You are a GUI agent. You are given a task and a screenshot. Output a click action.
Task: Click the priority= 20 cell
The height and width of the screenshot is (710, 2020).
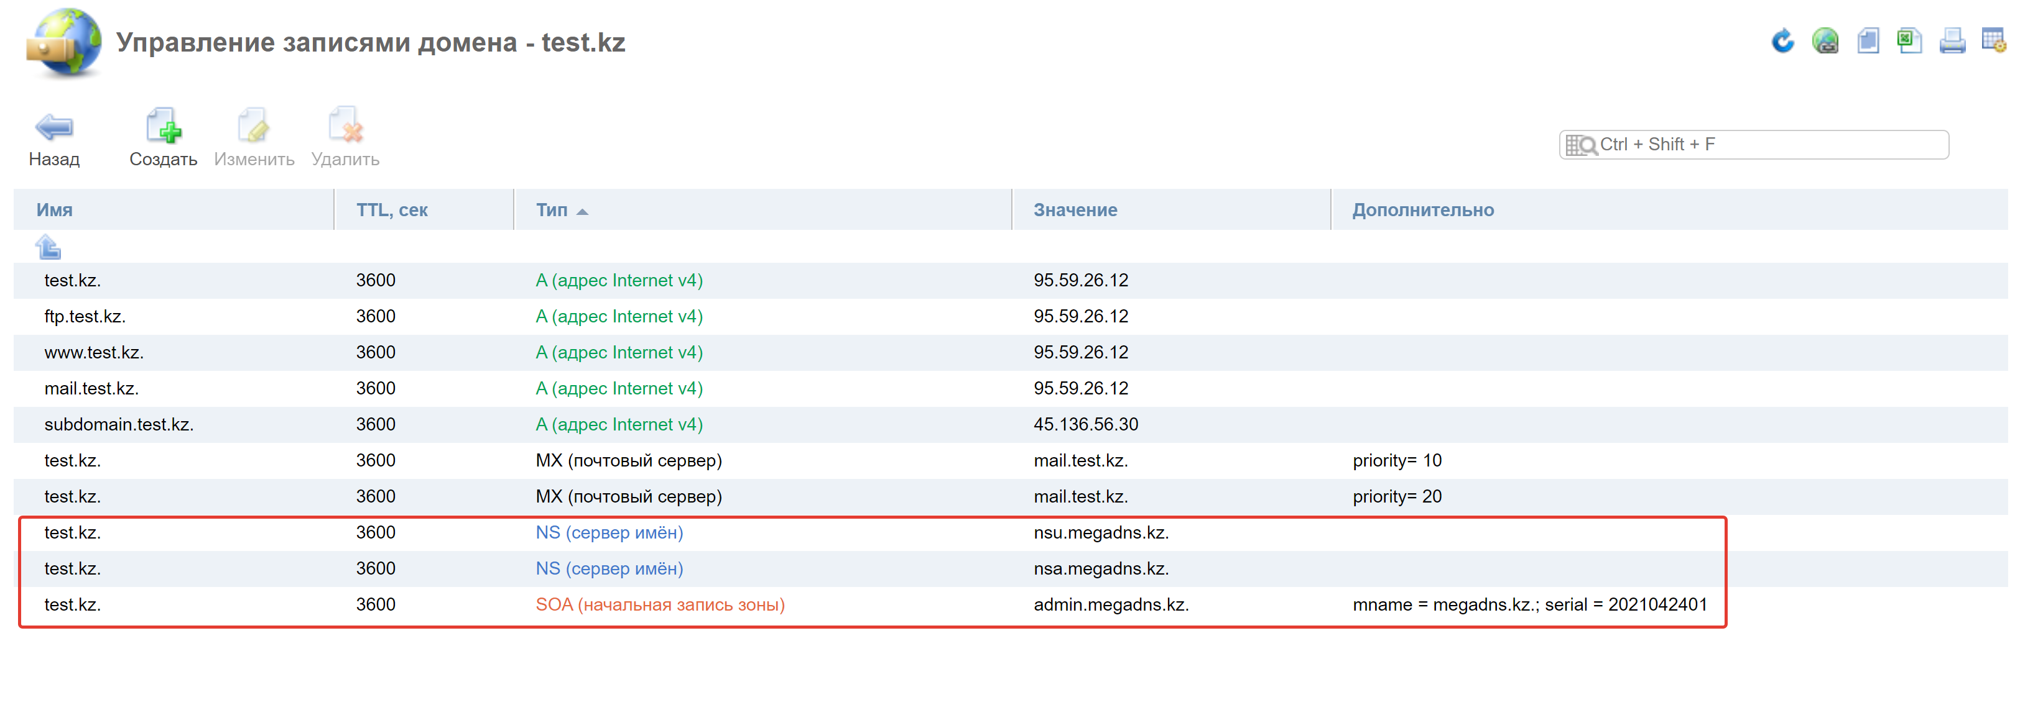point(1397,496)
